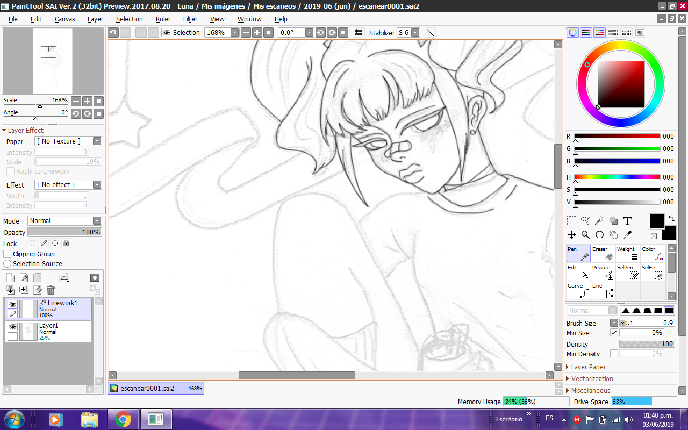688x430 pixels.
Task: Activate the Magic Wand tool
Action: (x=599, y=221)
